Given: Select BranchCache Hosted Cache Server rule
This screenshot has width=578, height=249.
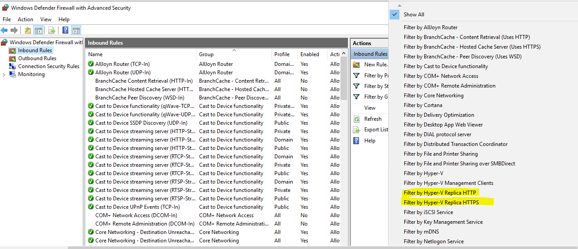Looking at the screenshot, I should 145,89.
